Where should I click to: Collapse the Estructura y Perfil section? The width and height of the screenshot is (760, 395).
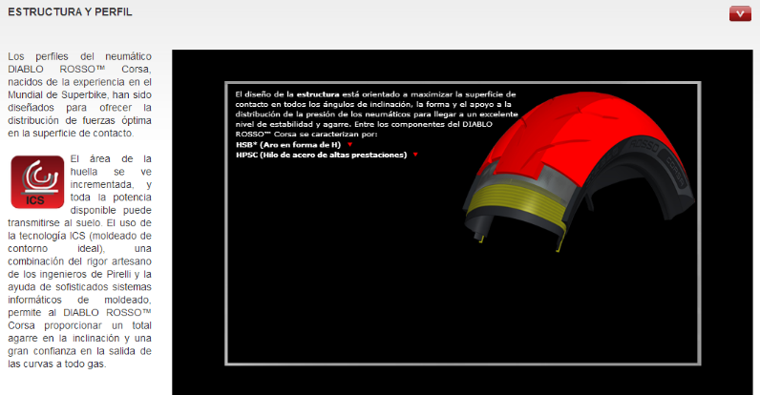click(739, 13)
